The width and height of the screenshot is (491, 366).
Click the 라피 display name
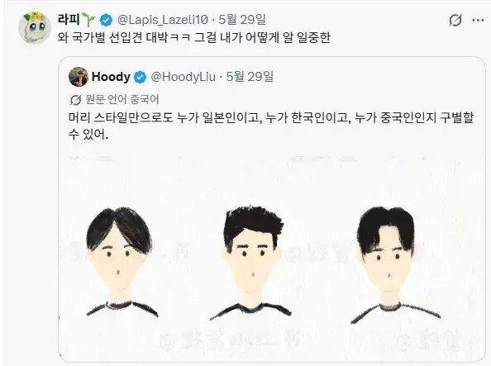(x=69, y=19)
